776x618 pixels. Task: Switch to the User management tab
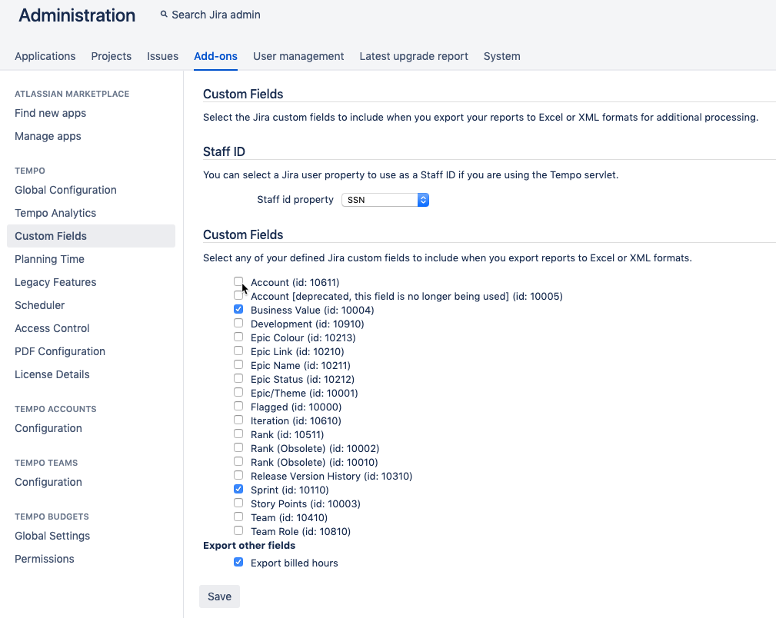coord(298,56)
